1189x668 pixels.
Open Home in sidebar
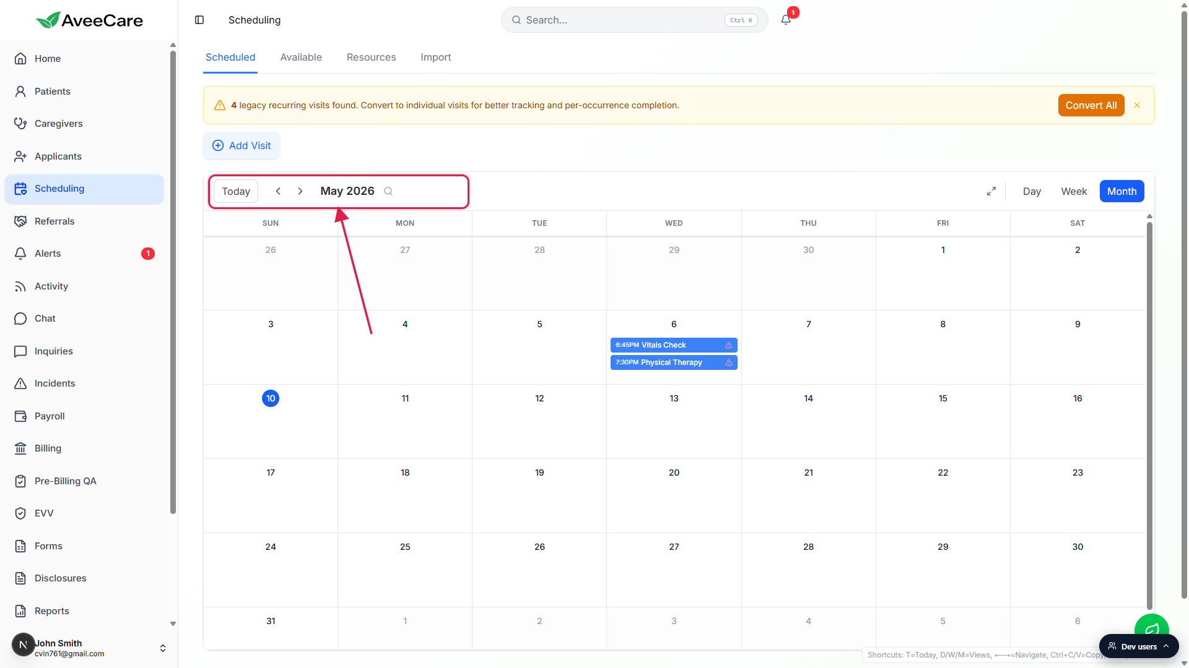(x=84, y=59)
